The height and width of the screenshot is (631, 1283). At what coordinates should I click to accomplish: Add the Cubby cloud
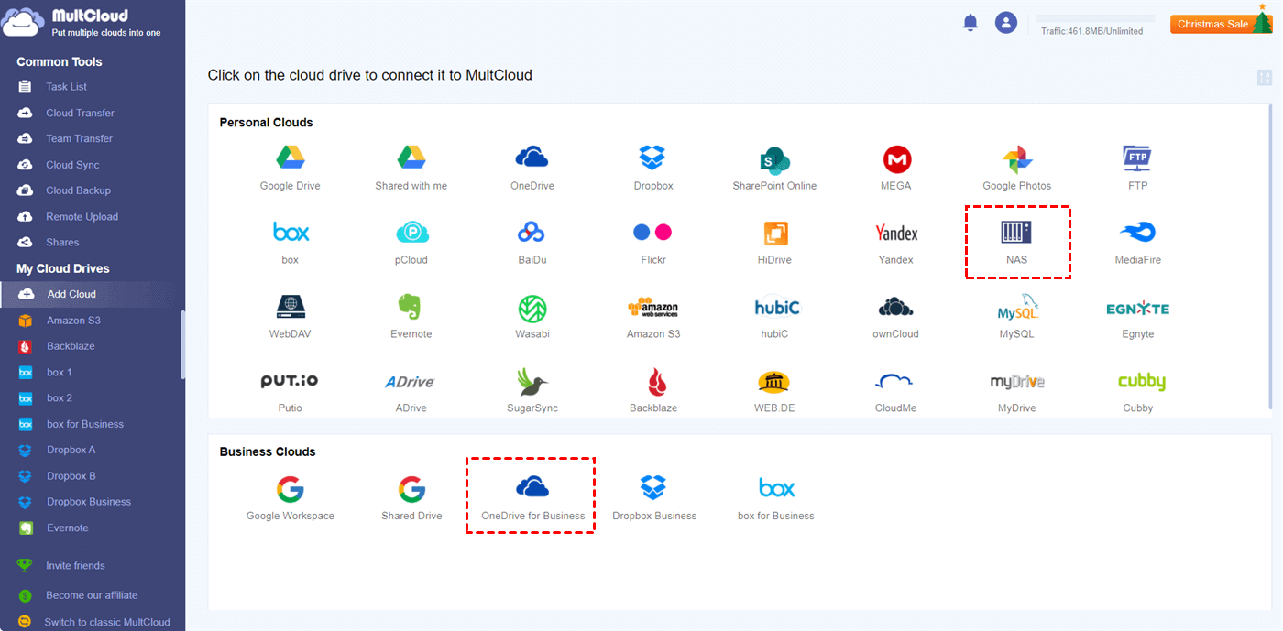(x=1141, y=382)
